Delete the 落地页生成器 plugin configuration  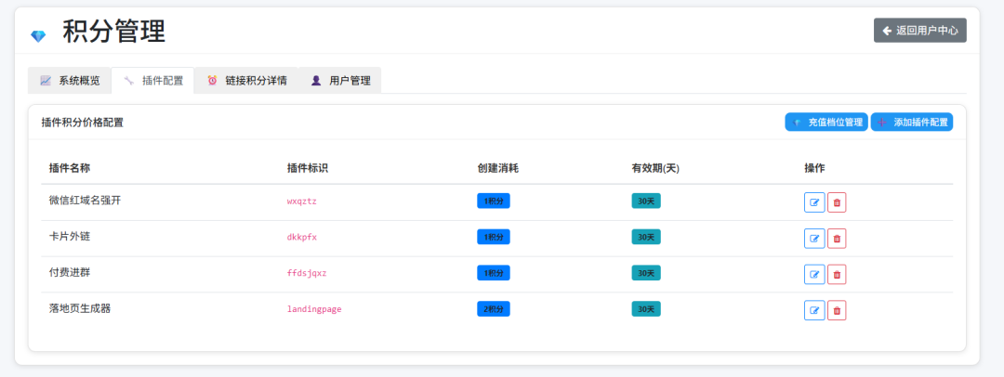pyautogui.click(x=837, y=311)
